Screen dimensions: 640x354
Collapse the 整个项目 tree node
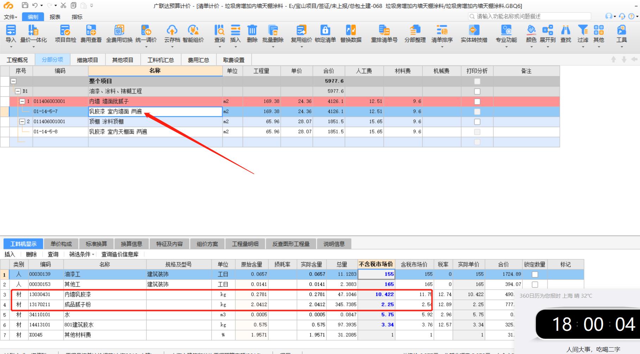(x=13, y=81)
